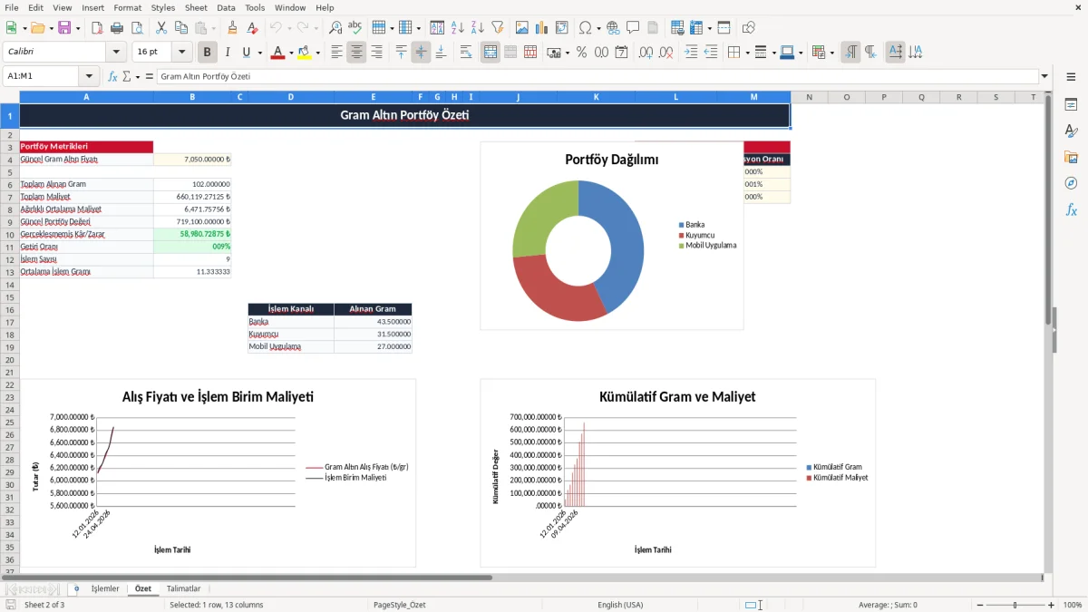Click the Clone formatting paintbrush
Viewport: 1088px width, 612px height.
click(x=232, y=28)
